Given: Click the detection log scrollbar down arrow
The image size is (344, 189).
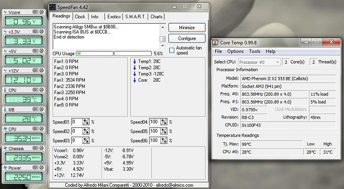Looking at the screenshot, I should [162, 46].
